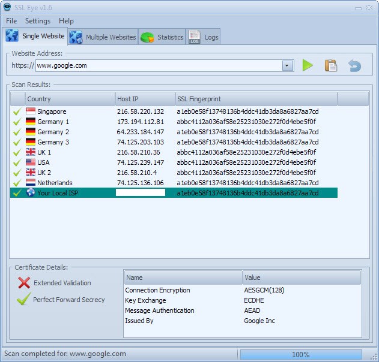Click the blue undo arrow icon
The width and height of the screenshot is (379, 362).
[x=354, y=66]
